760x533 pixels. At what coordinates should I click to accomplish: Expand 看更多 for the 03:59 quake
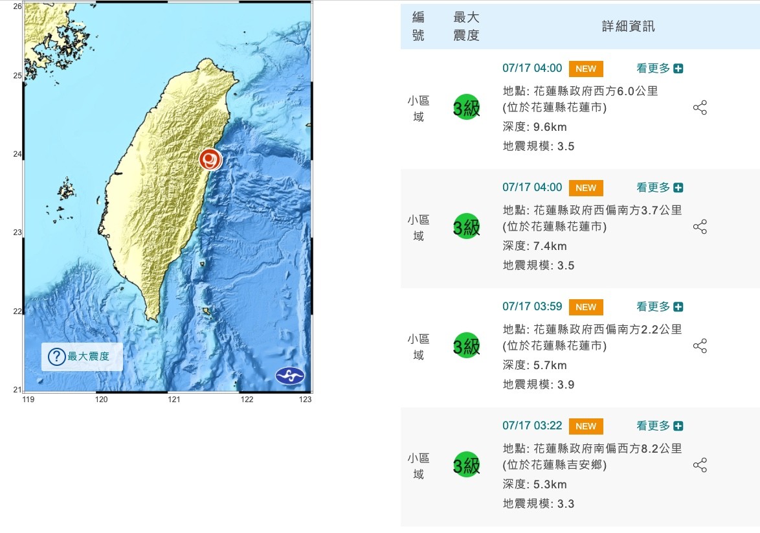659,307
